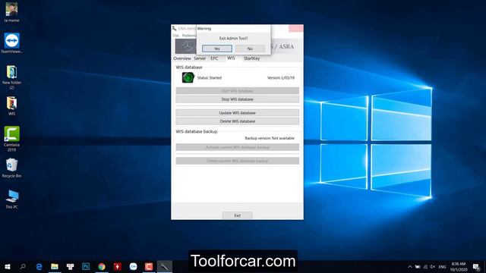The image size is (486, 273).
Task: Open the File menu in EWA Admin Tool
Action: pyautogui.click(x=175, y=36)
